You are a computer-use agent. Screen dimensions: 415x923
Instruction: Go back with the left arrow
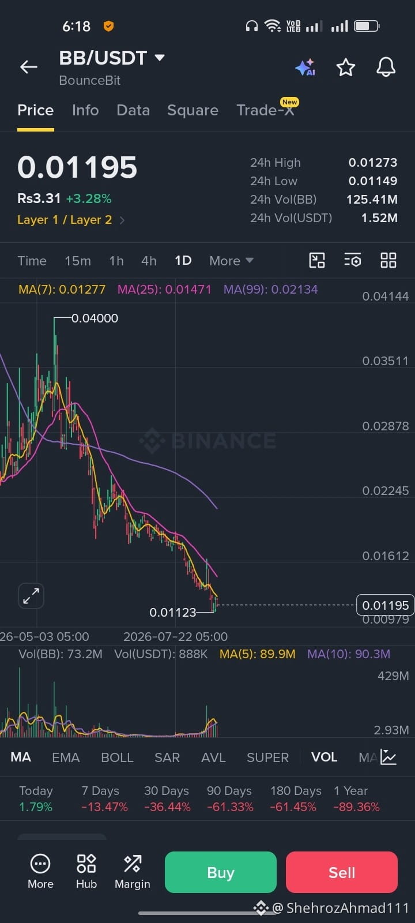[28, 67]
